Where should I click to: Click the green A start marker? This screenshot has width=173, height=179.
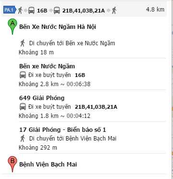pyautogui.click(x=12, y=27)
